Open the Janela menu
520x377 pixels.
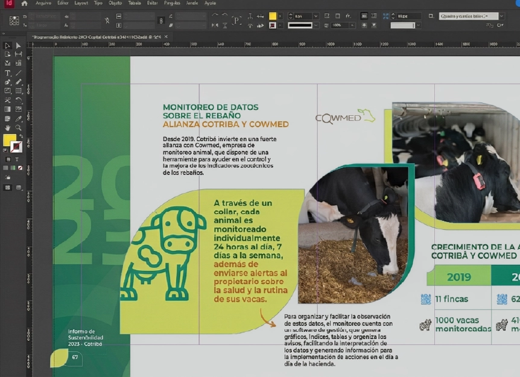[x=192, y=3]
